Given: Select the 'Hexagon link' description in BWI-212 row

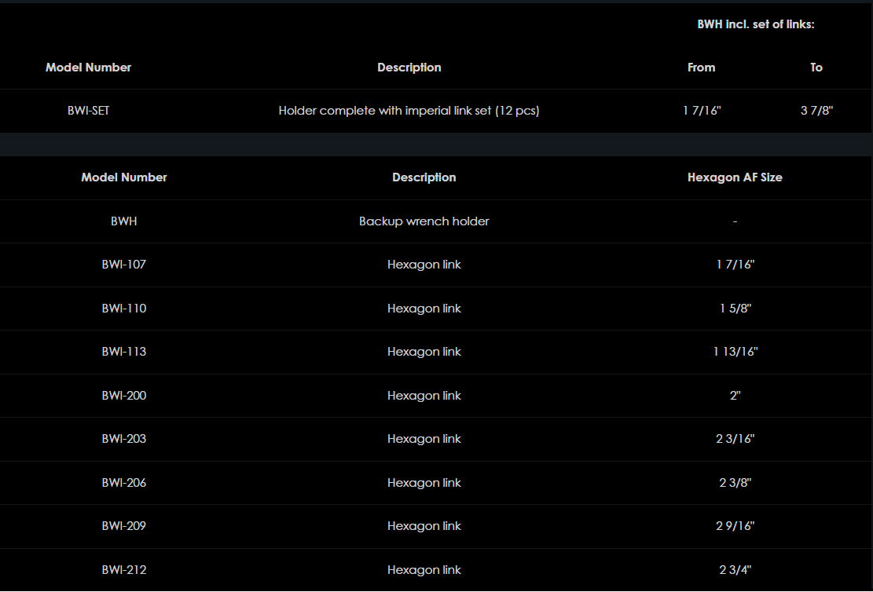Looking at the screenshot, I should tap(424, 570).
